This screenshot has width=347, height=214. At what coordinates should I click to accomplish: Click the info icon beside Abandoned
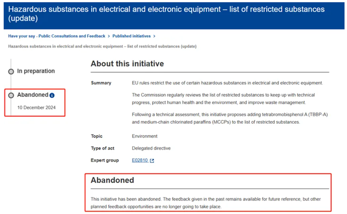(x=52, y=95)
